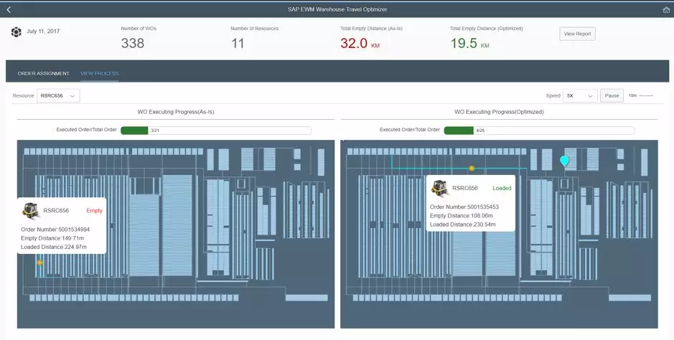Click the back arrow icon

pyautogui.click(x=9, y=9)
